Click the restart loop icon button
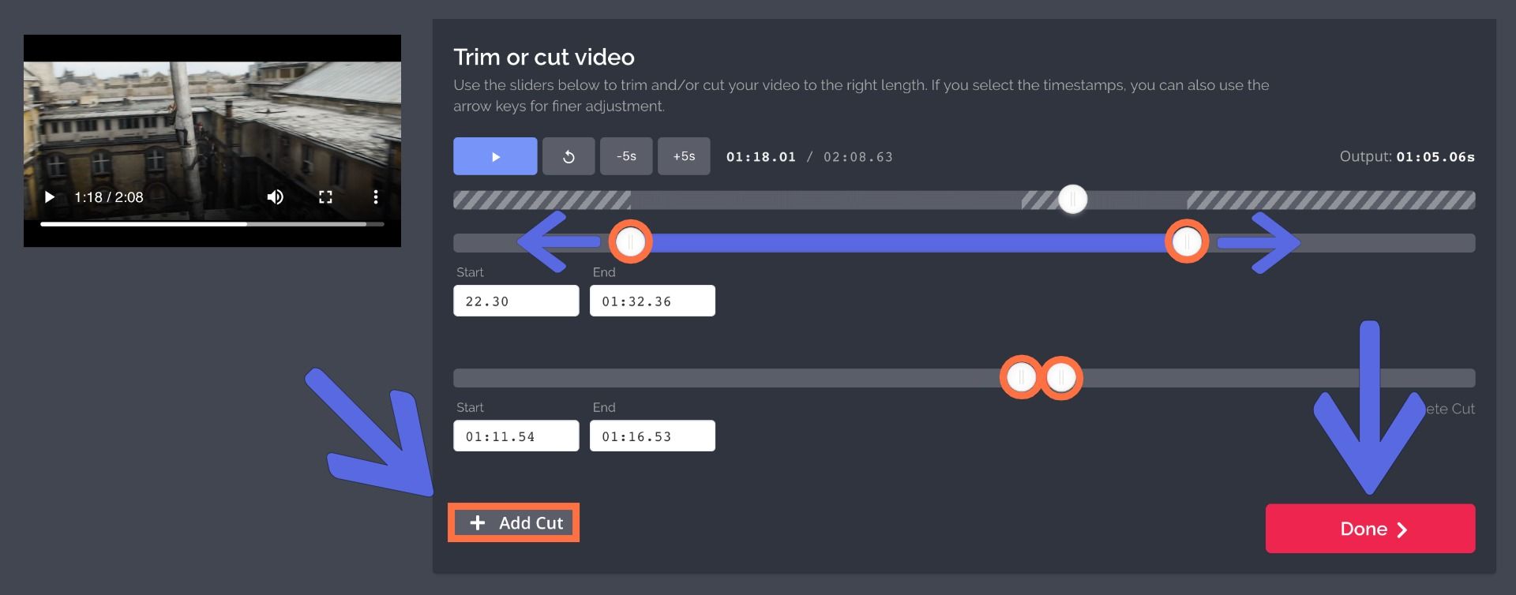 (x=568, y=156)
